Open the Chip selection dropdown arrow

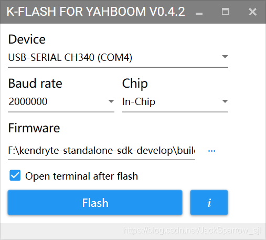pyautogui.click(x=225, y=101)
